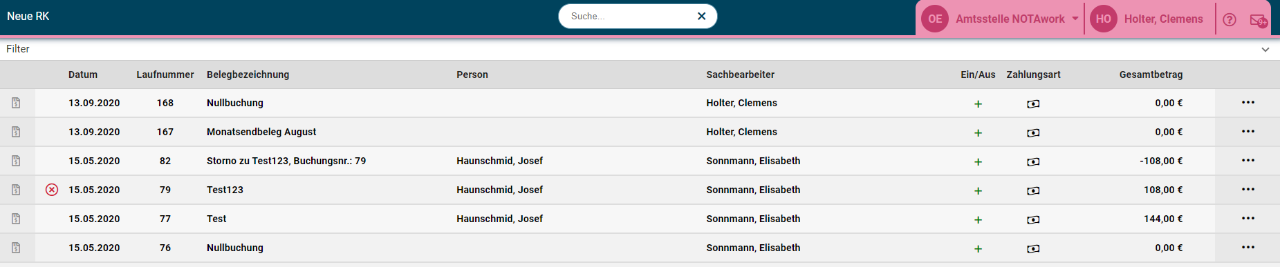Sort by the Laufnummer column header
The width and height of the screenshot is (1280, 267).
(165, 75)
